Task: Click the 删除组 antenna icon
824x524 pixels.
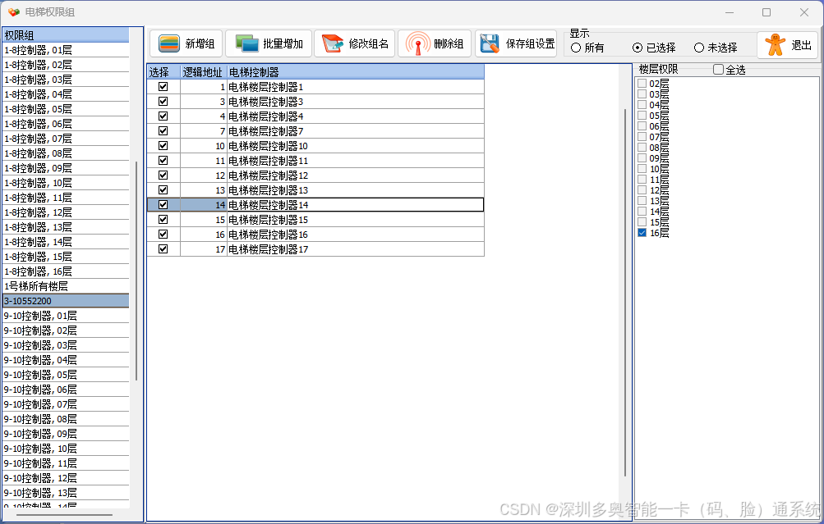Action: pyautogui.click(x=418, y=43)
